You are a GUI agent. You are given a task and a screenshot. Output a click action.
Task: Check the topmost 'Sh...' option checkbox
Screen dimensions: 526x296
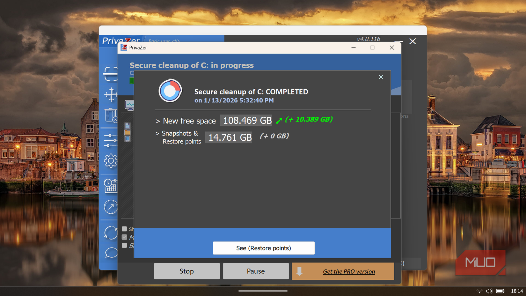tap(124, 229)
